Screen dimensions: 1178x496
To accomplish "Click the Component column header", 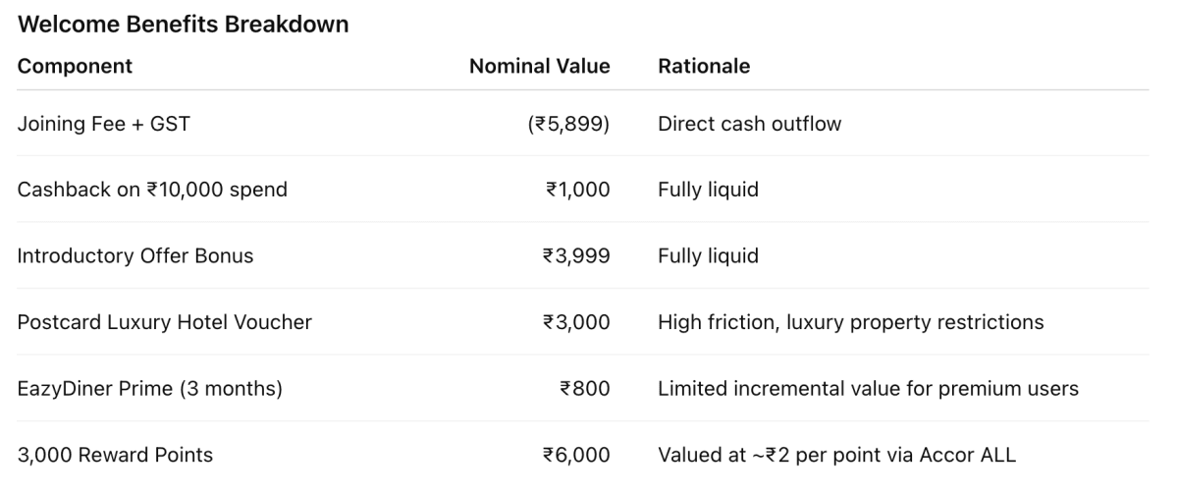I will 75,67.
